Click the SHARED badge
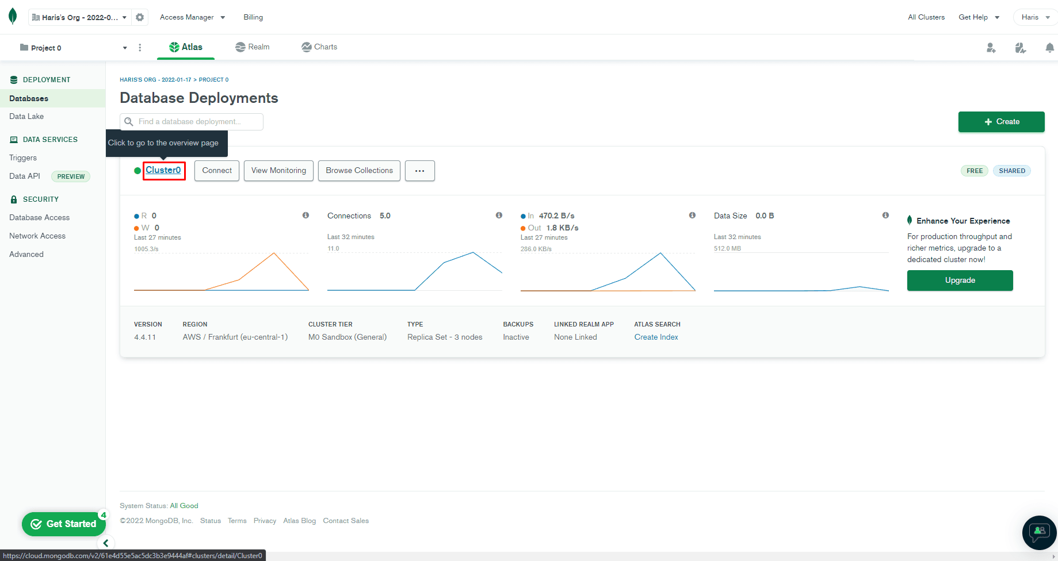 (x=1012, y=171)
